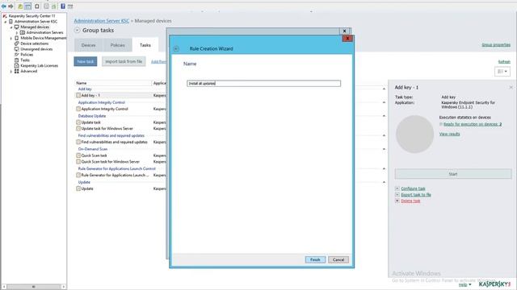The width and height of the screenshot is (517, 290).
Task: Open Administration Servers under Managed devices
Action: [44, 32]
